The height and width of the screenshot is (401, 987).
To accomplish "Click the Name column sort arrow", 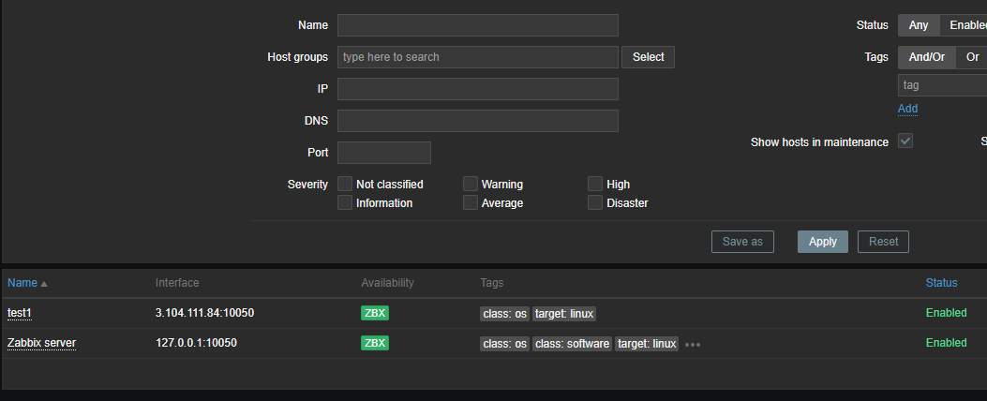I will click(x=44, y=284).
